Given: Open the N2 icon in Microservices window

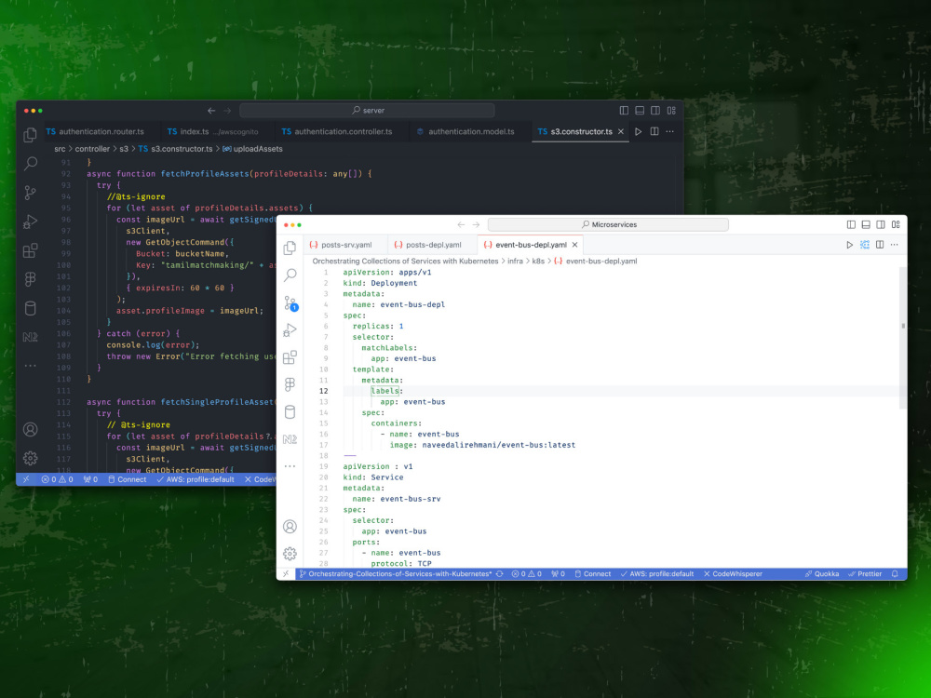Looking at the screenshot, I should click(x=290, y=439).
